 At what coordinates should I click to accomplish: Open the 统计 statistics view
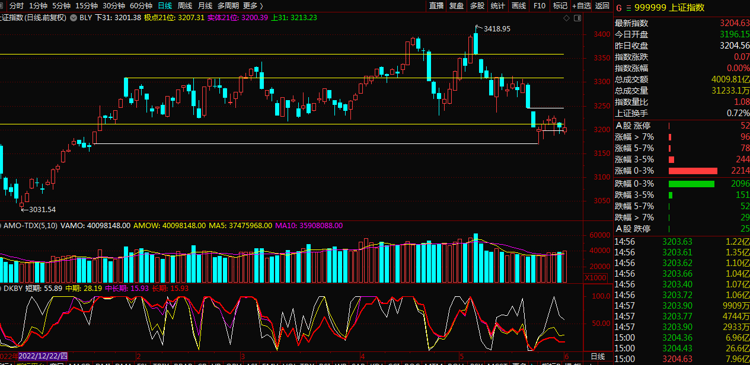tap(498, 5)
